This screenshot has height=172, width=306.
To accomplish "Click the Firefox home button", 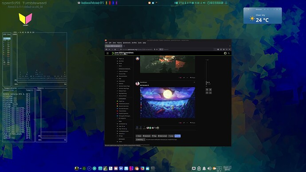I will pos(115,49).
